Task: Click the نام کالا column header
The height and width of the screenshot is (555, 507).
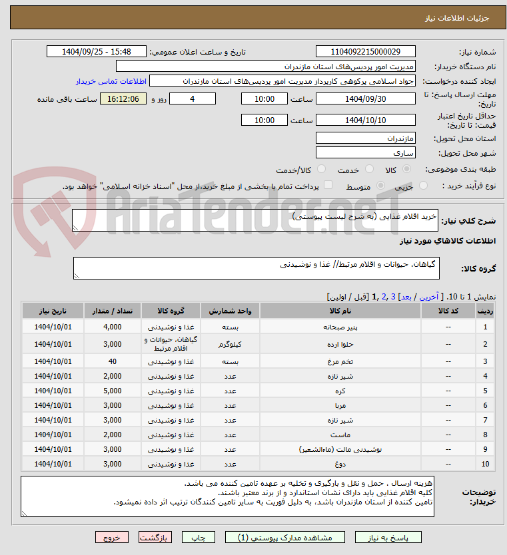Action: 340,311
